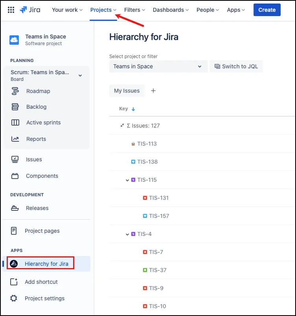Screen dimensions: 296x316
Task: Open the Dashboards dropdown menu
Action: pyautogui.click(x=171, y=10)
